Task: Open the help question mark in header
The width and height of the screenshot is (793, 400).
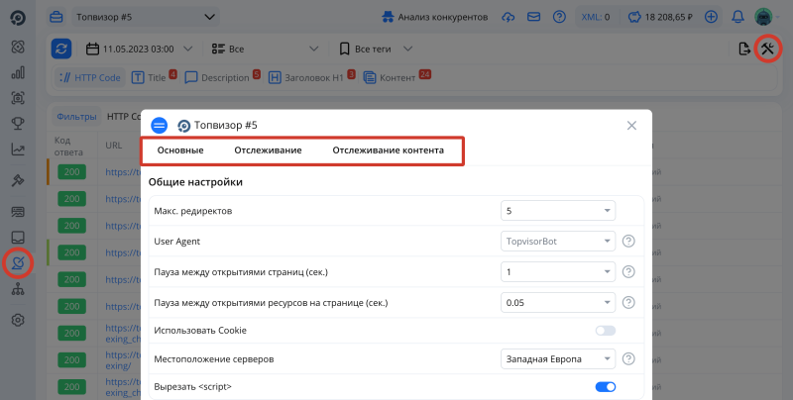Action: (559, 17)
